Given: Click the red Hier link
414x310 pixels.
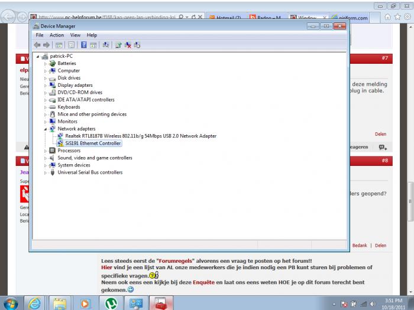Looking at the screenshot, I should click(x=106, y=267).
